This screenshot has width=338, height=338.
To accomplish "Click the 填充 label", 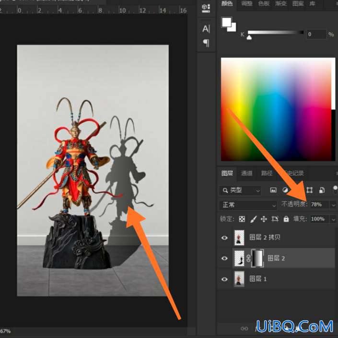I will point(300,219).
